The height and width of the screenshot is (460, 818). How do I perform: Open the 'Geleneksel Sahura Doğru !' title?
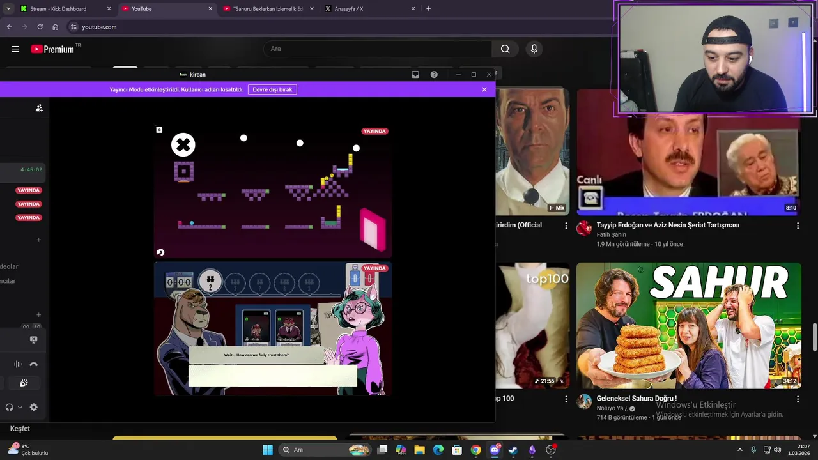(x=637, y=399)
